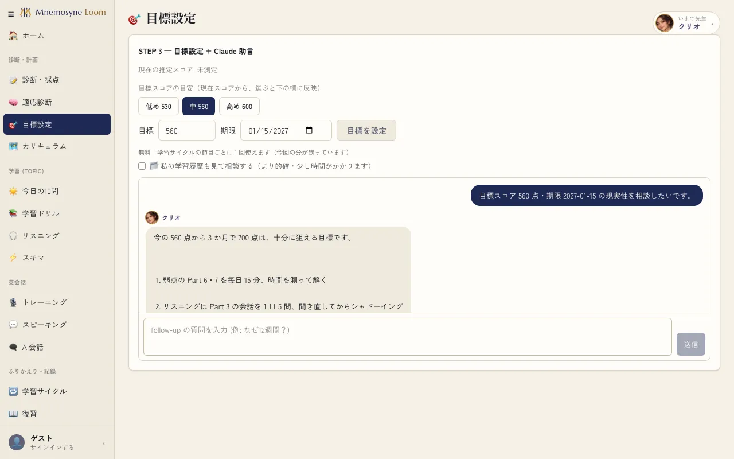Open the 目標設定 sidebar menu item
This screenshot has width=734, height=459.
[57, 125]
